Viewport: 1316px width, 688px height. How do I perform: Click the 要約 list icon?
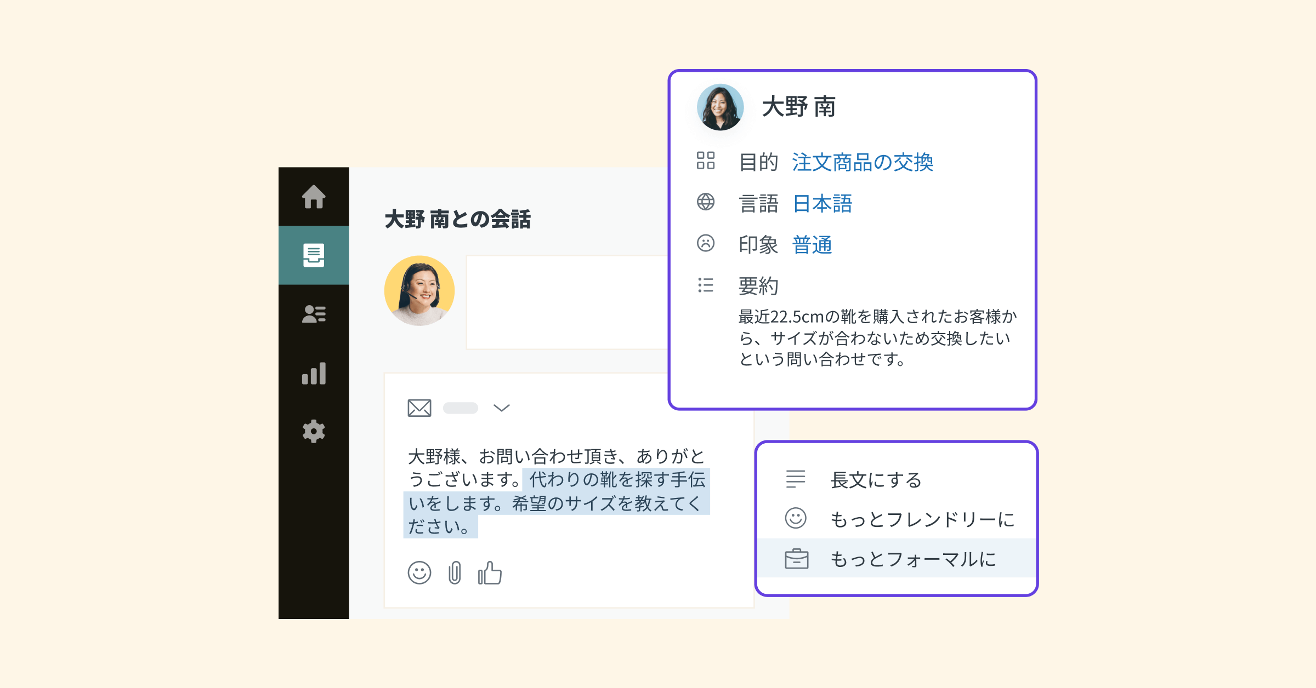pos(706,285)
